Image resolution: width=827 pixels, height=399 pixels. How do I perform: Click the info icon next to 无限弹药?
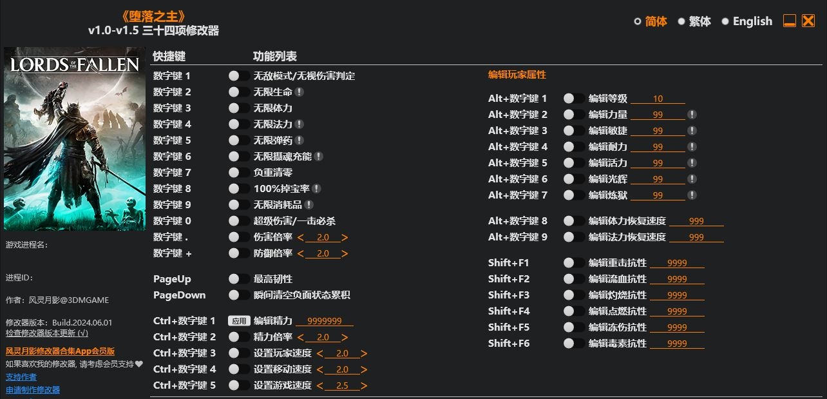click(299, 141)
